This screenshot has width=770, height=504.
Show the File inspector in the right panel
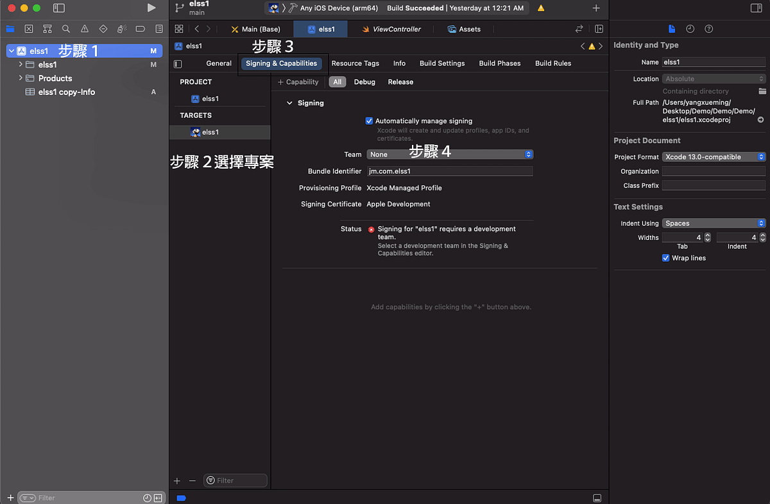click(672, 28)
